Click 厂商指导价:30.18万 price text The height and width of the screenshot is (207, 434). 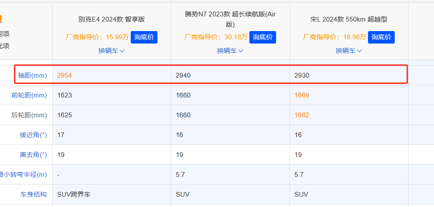pos(216,37)
